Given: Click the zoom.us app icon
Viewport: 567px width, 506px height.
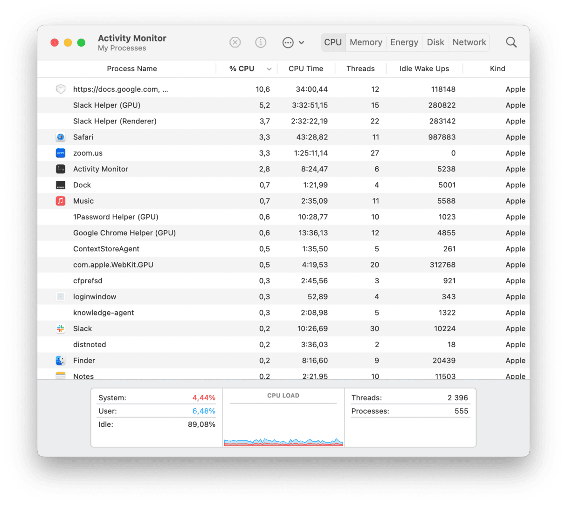Looking at the screenshot, I should click(61, 153).
